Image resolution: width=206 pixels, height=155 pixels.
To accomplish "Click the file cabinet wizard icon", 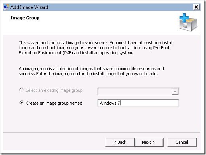I will click(188, 22).
